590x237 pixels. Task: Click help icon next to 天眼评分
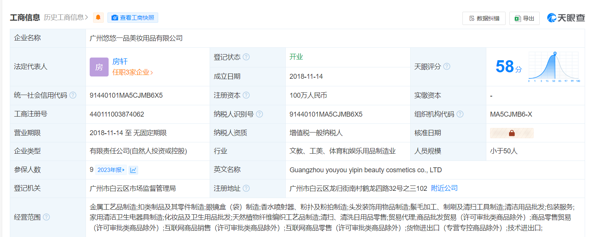coord(447,67)
